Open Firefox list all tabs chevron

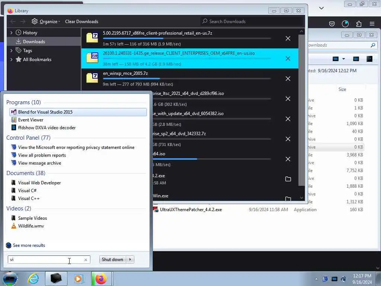[321, 8]
